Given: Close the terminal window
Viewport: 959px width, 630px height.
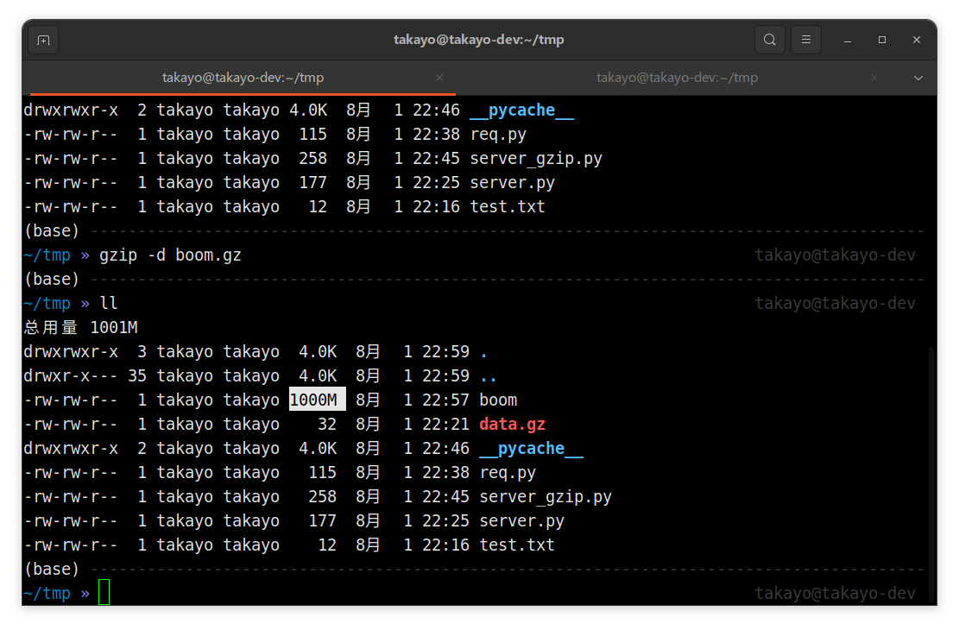Looking at the screenshot, I should coord(916,40).
